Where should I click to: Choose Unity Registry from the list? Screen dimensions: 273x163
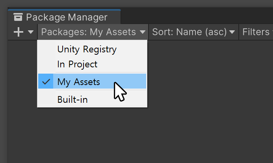pos(87,50)
